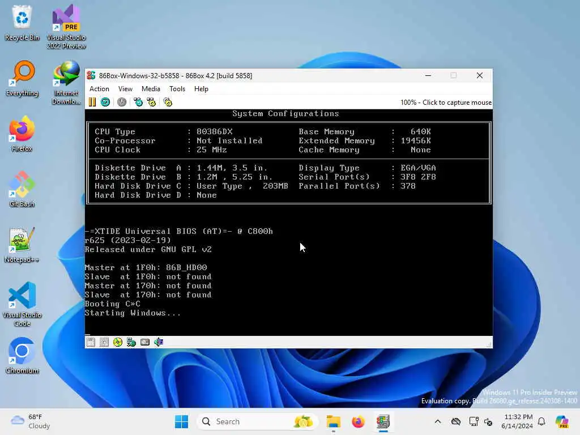Screen dimensions: 580x435
Task: Open the Windows Start menu
Action: [182, 421]
